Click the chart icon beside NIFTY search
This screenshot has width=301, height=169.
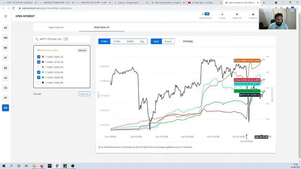pyautogui.click(x=66, y=39)
